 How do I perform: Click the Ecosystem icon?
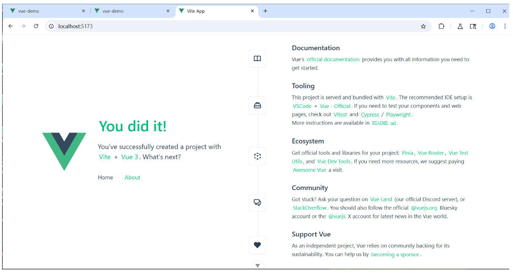tap(257, 156)
